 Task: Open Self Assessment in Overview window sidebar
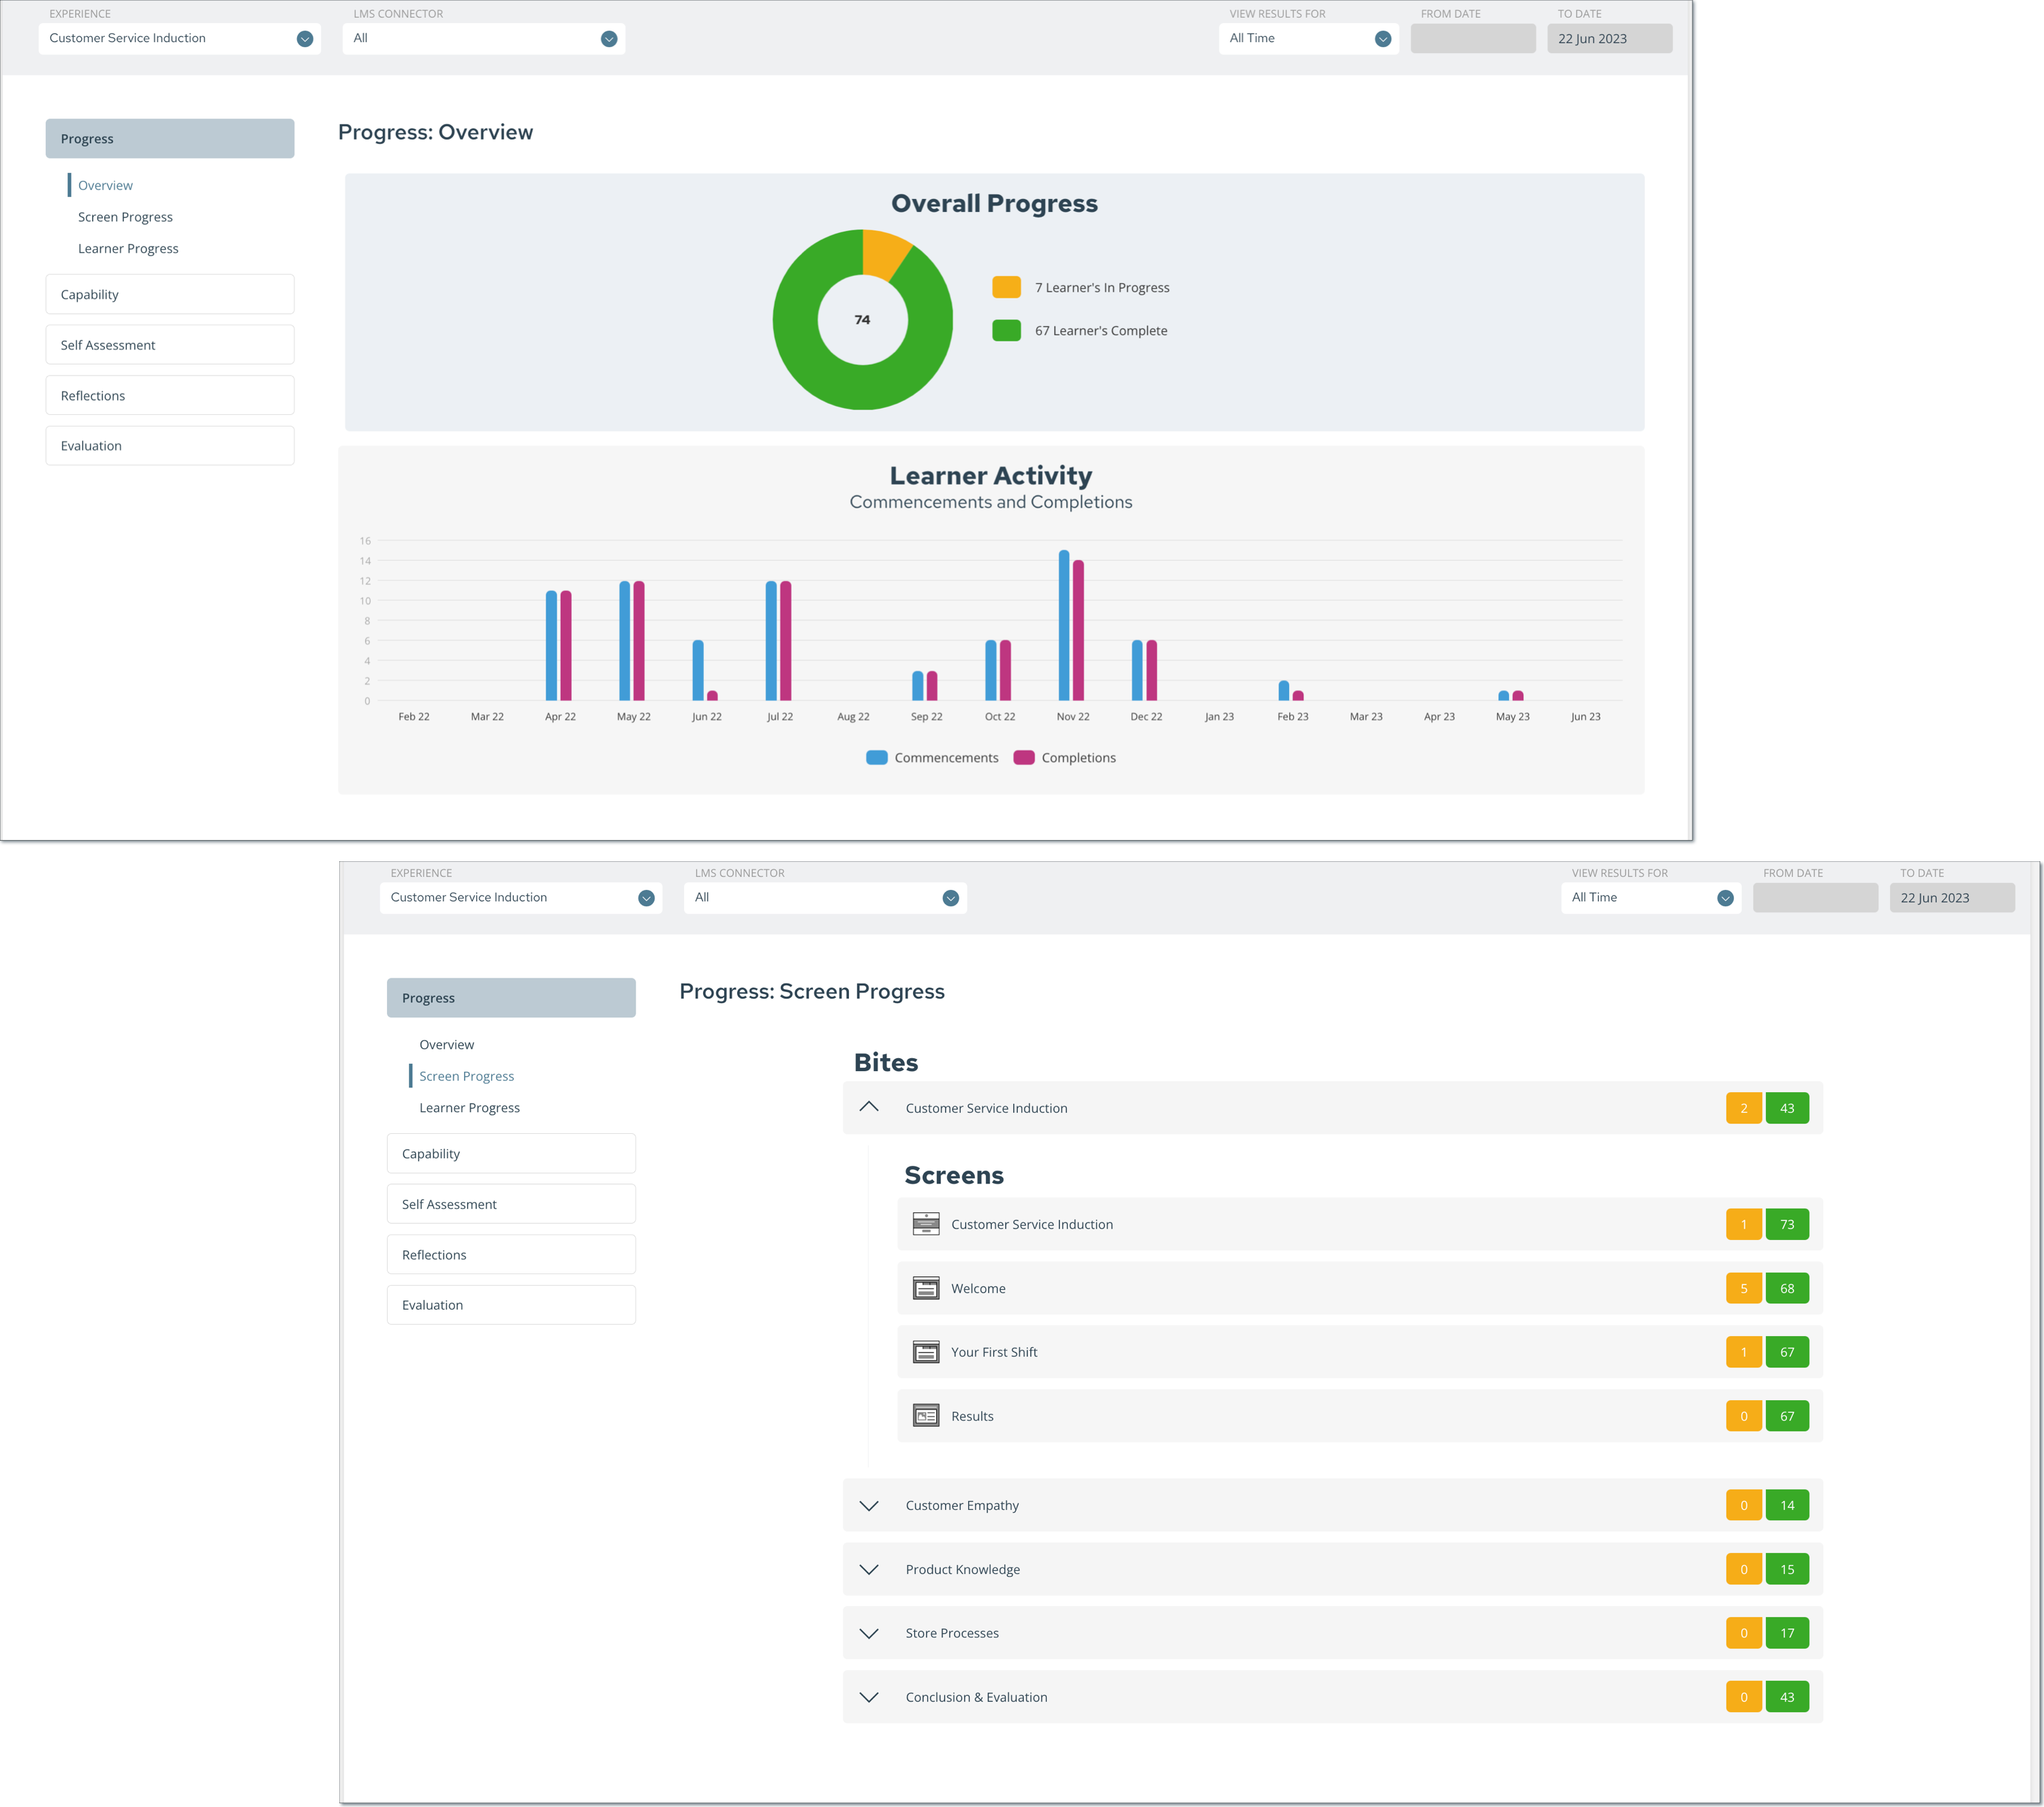(170, 345)
